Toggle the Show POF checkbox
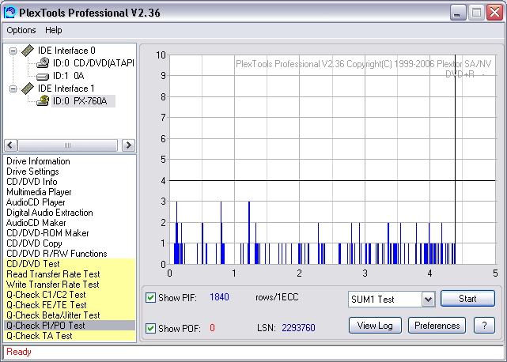The image size is (507, 362). coord(150,328)
